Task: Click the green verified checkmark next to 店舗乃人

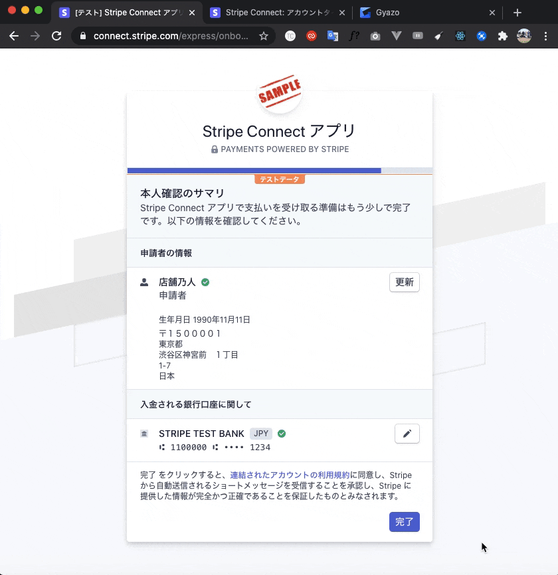Action: [205, 282]
